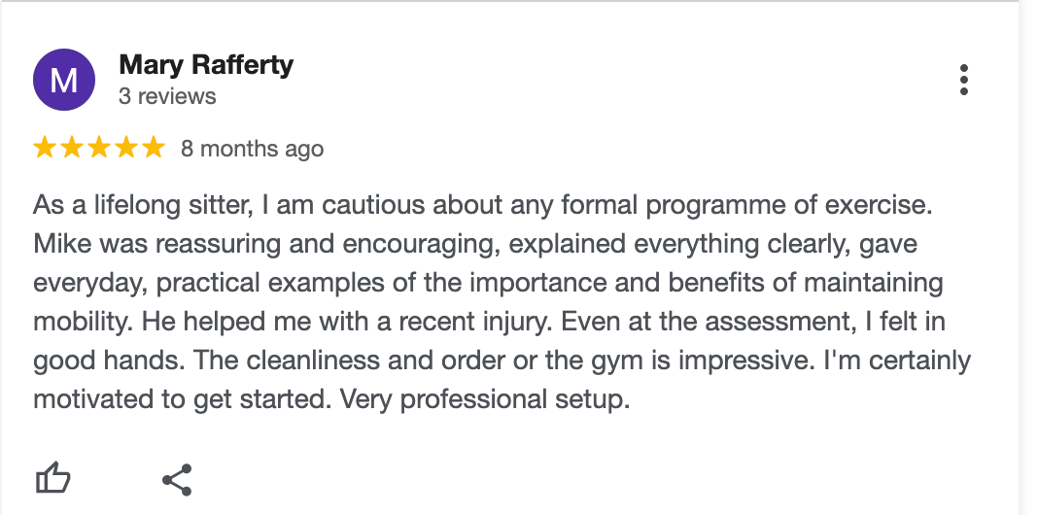Viewport: 1038px width, 515px height.
Task: Click the purple M profile avatar
Action: (64, 81)
